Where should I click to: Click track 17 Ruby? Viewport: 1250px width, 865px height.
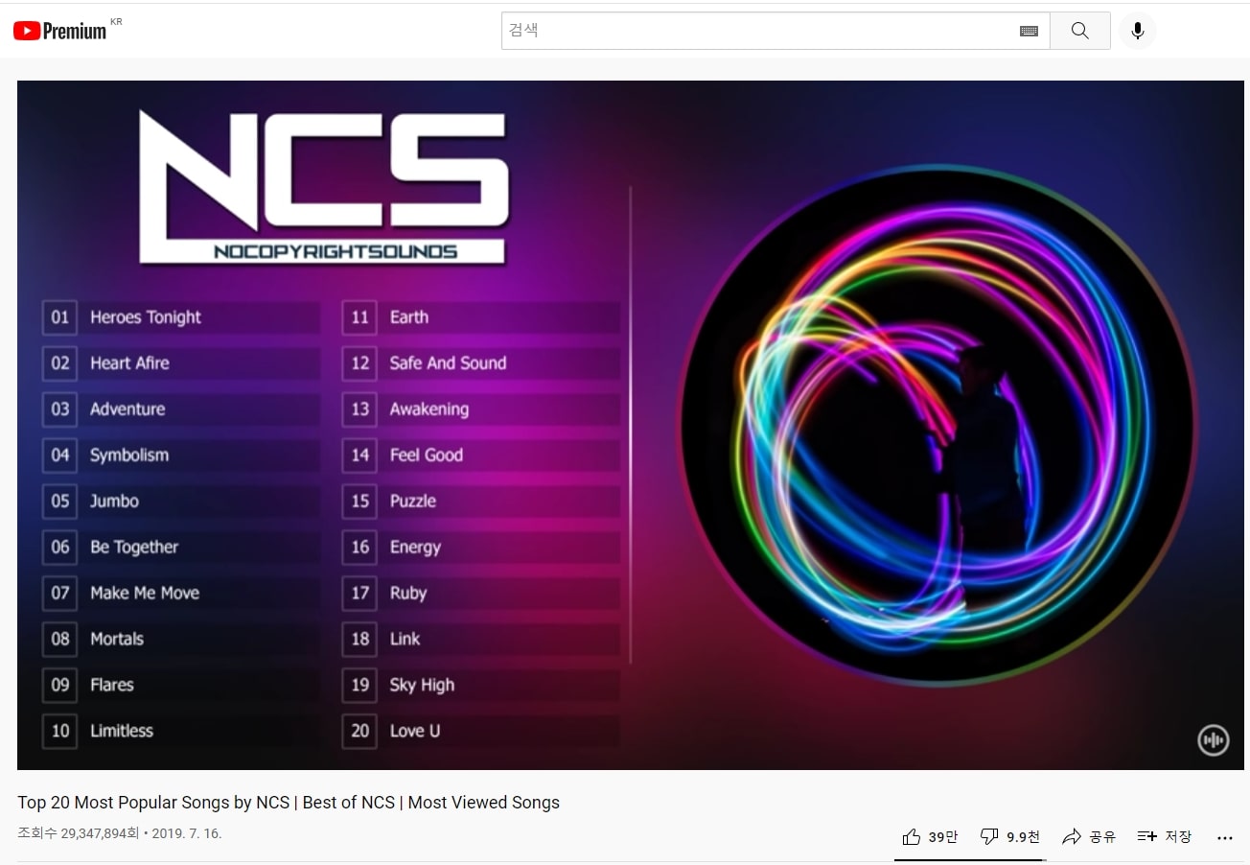tap(481, 594)
